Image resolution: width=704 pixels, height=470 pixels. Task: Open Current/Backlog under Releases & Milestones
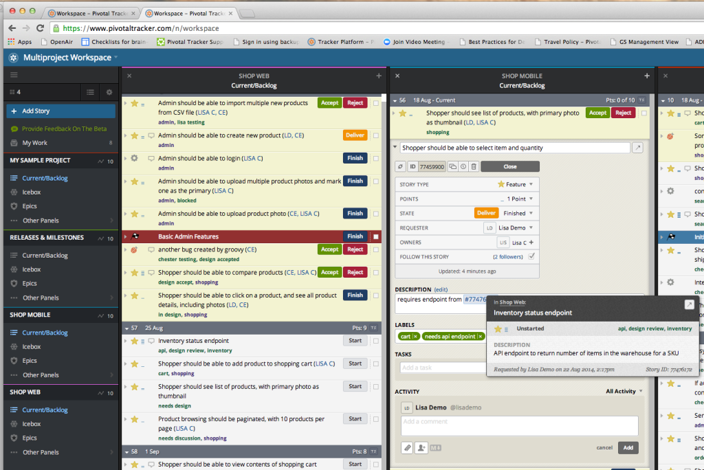(x=45, y=256)
